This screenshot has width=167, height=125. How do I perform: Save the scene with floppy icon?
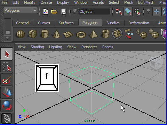coord(64,12)
